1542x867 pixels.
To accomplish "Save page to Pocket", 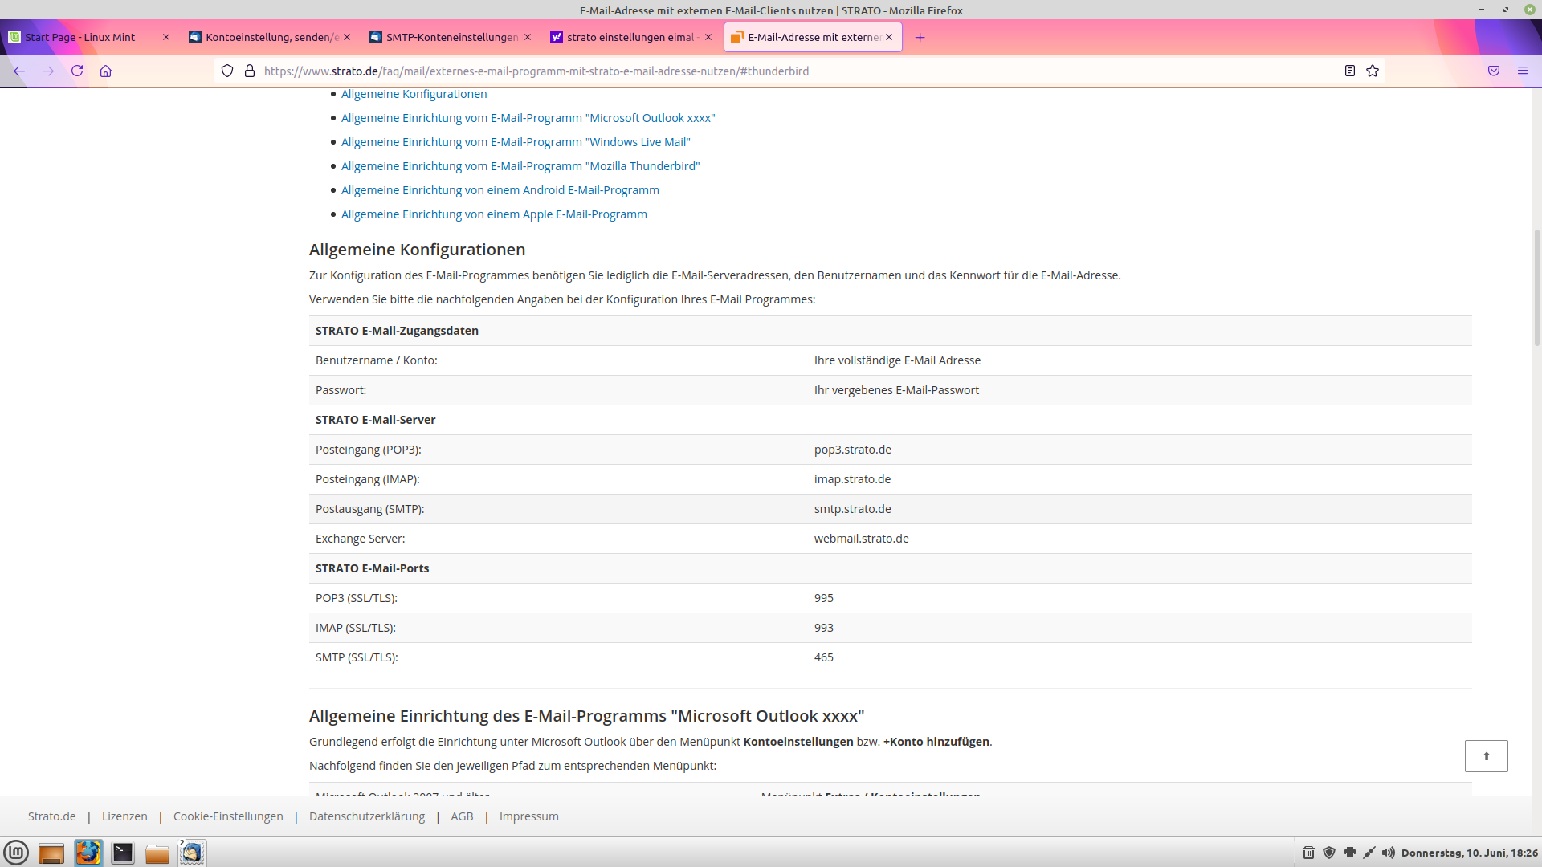I will click(1494, 71).
